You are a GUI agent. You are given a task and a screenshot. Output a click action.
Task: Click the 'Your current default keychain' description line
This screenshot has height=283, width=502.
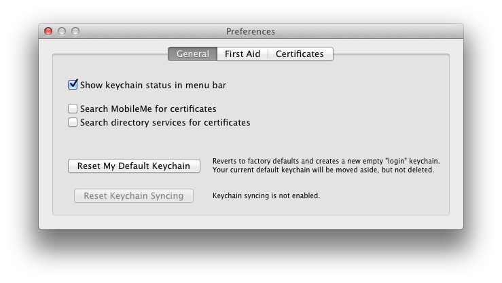pyautogui.click(x=323, y=170)
